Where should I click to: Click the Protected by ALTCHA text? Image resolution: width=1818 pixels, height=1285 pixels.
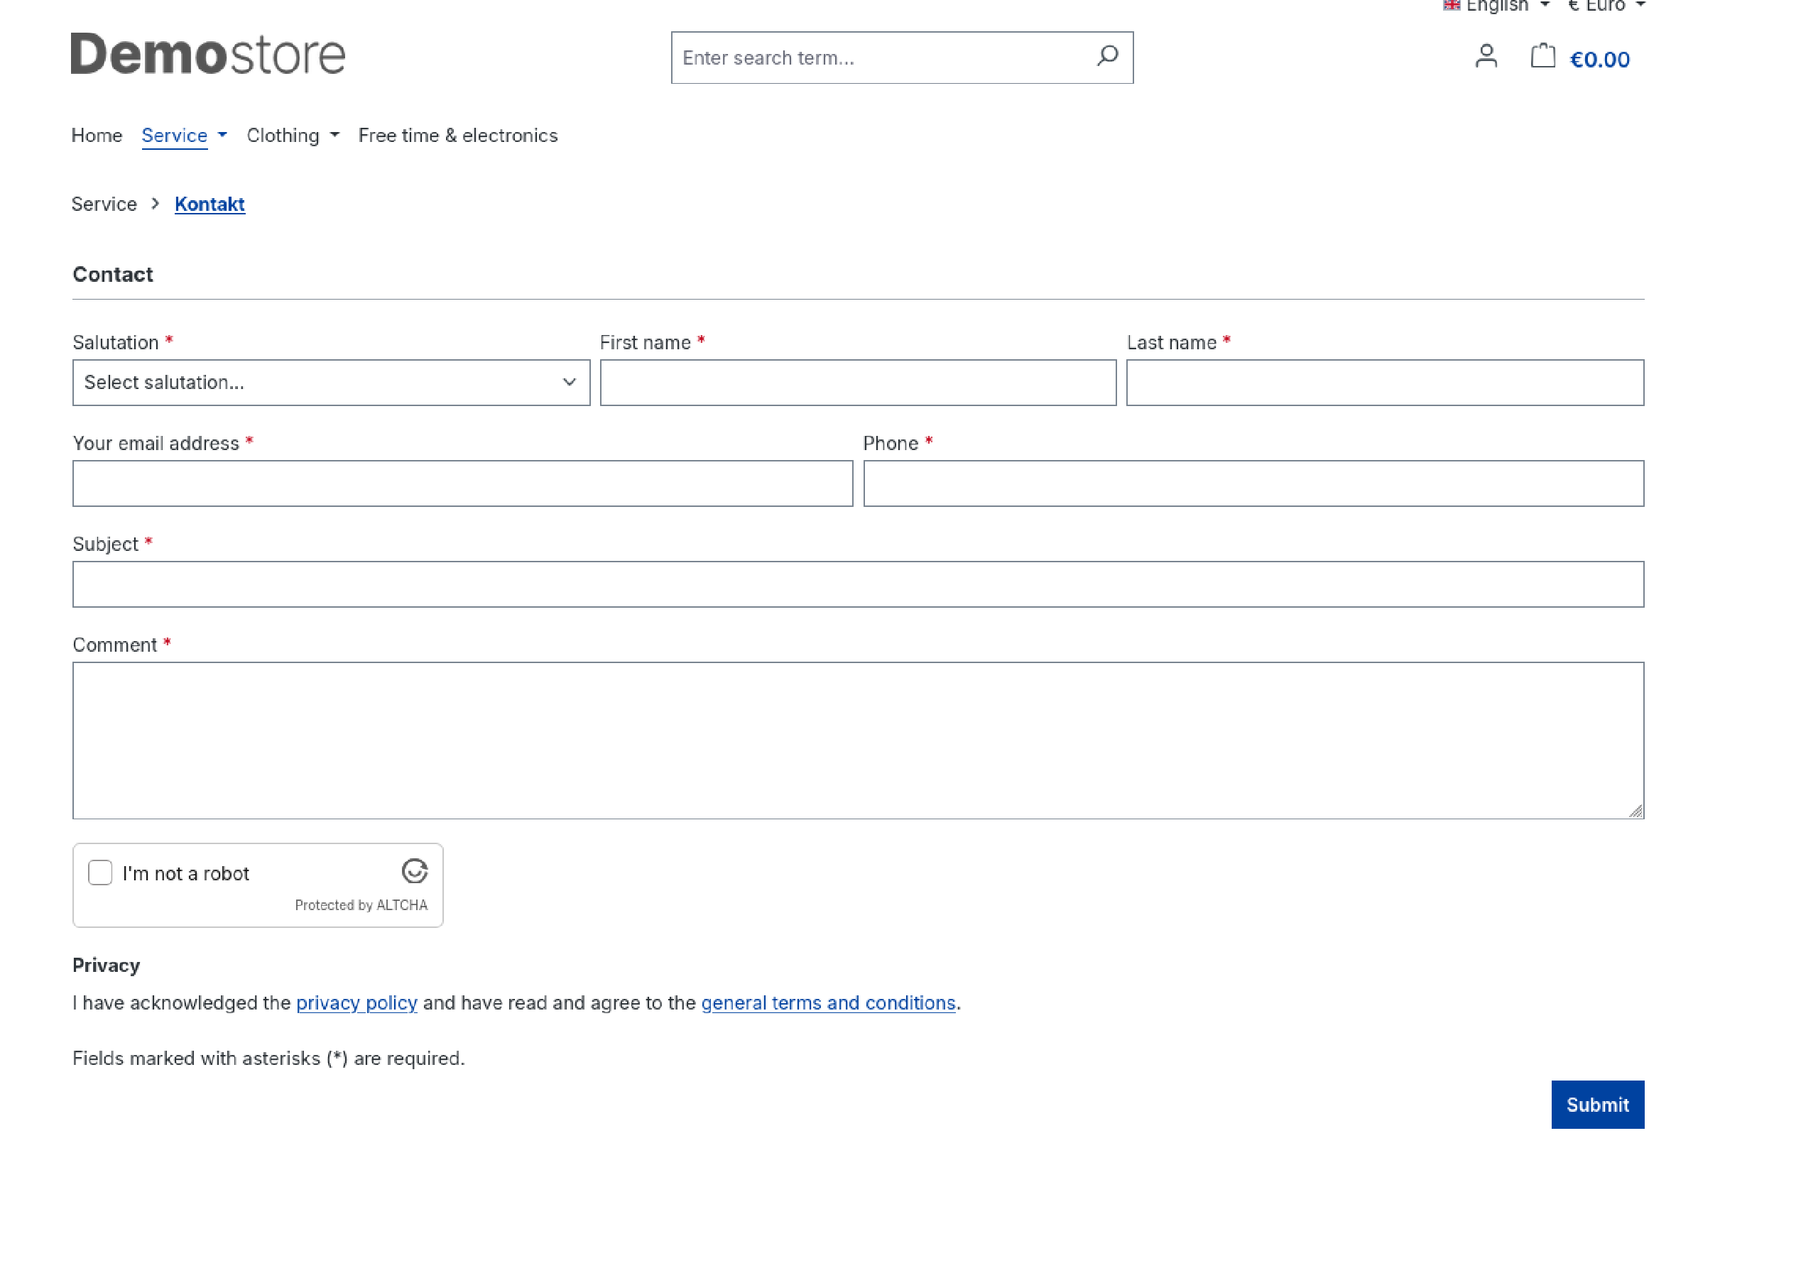tap(361, 905)
